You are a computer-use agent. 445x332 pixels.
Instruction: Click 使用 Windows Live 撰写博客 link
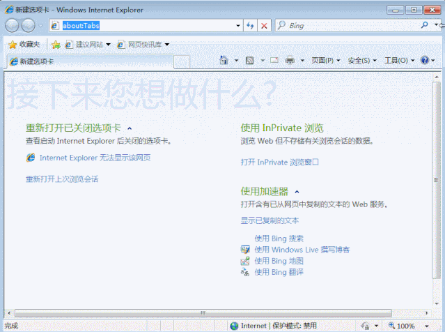(x=302, y=250)
